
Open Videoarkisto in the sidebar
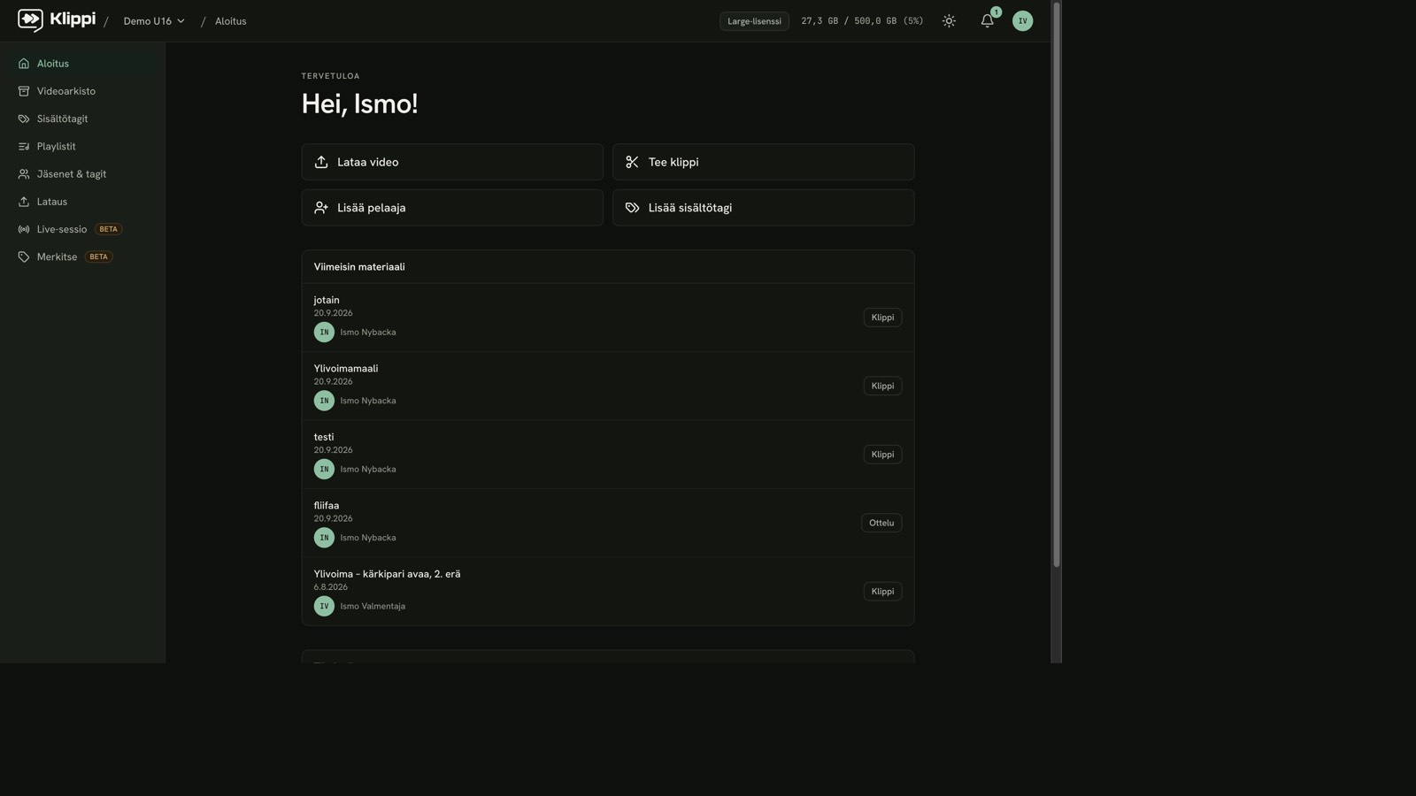click(x=82, y=91)
